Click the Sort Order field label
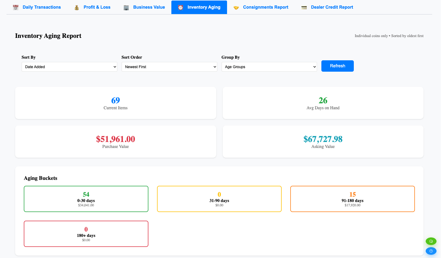This screenshot has width=443, height=258. (132, 57)
